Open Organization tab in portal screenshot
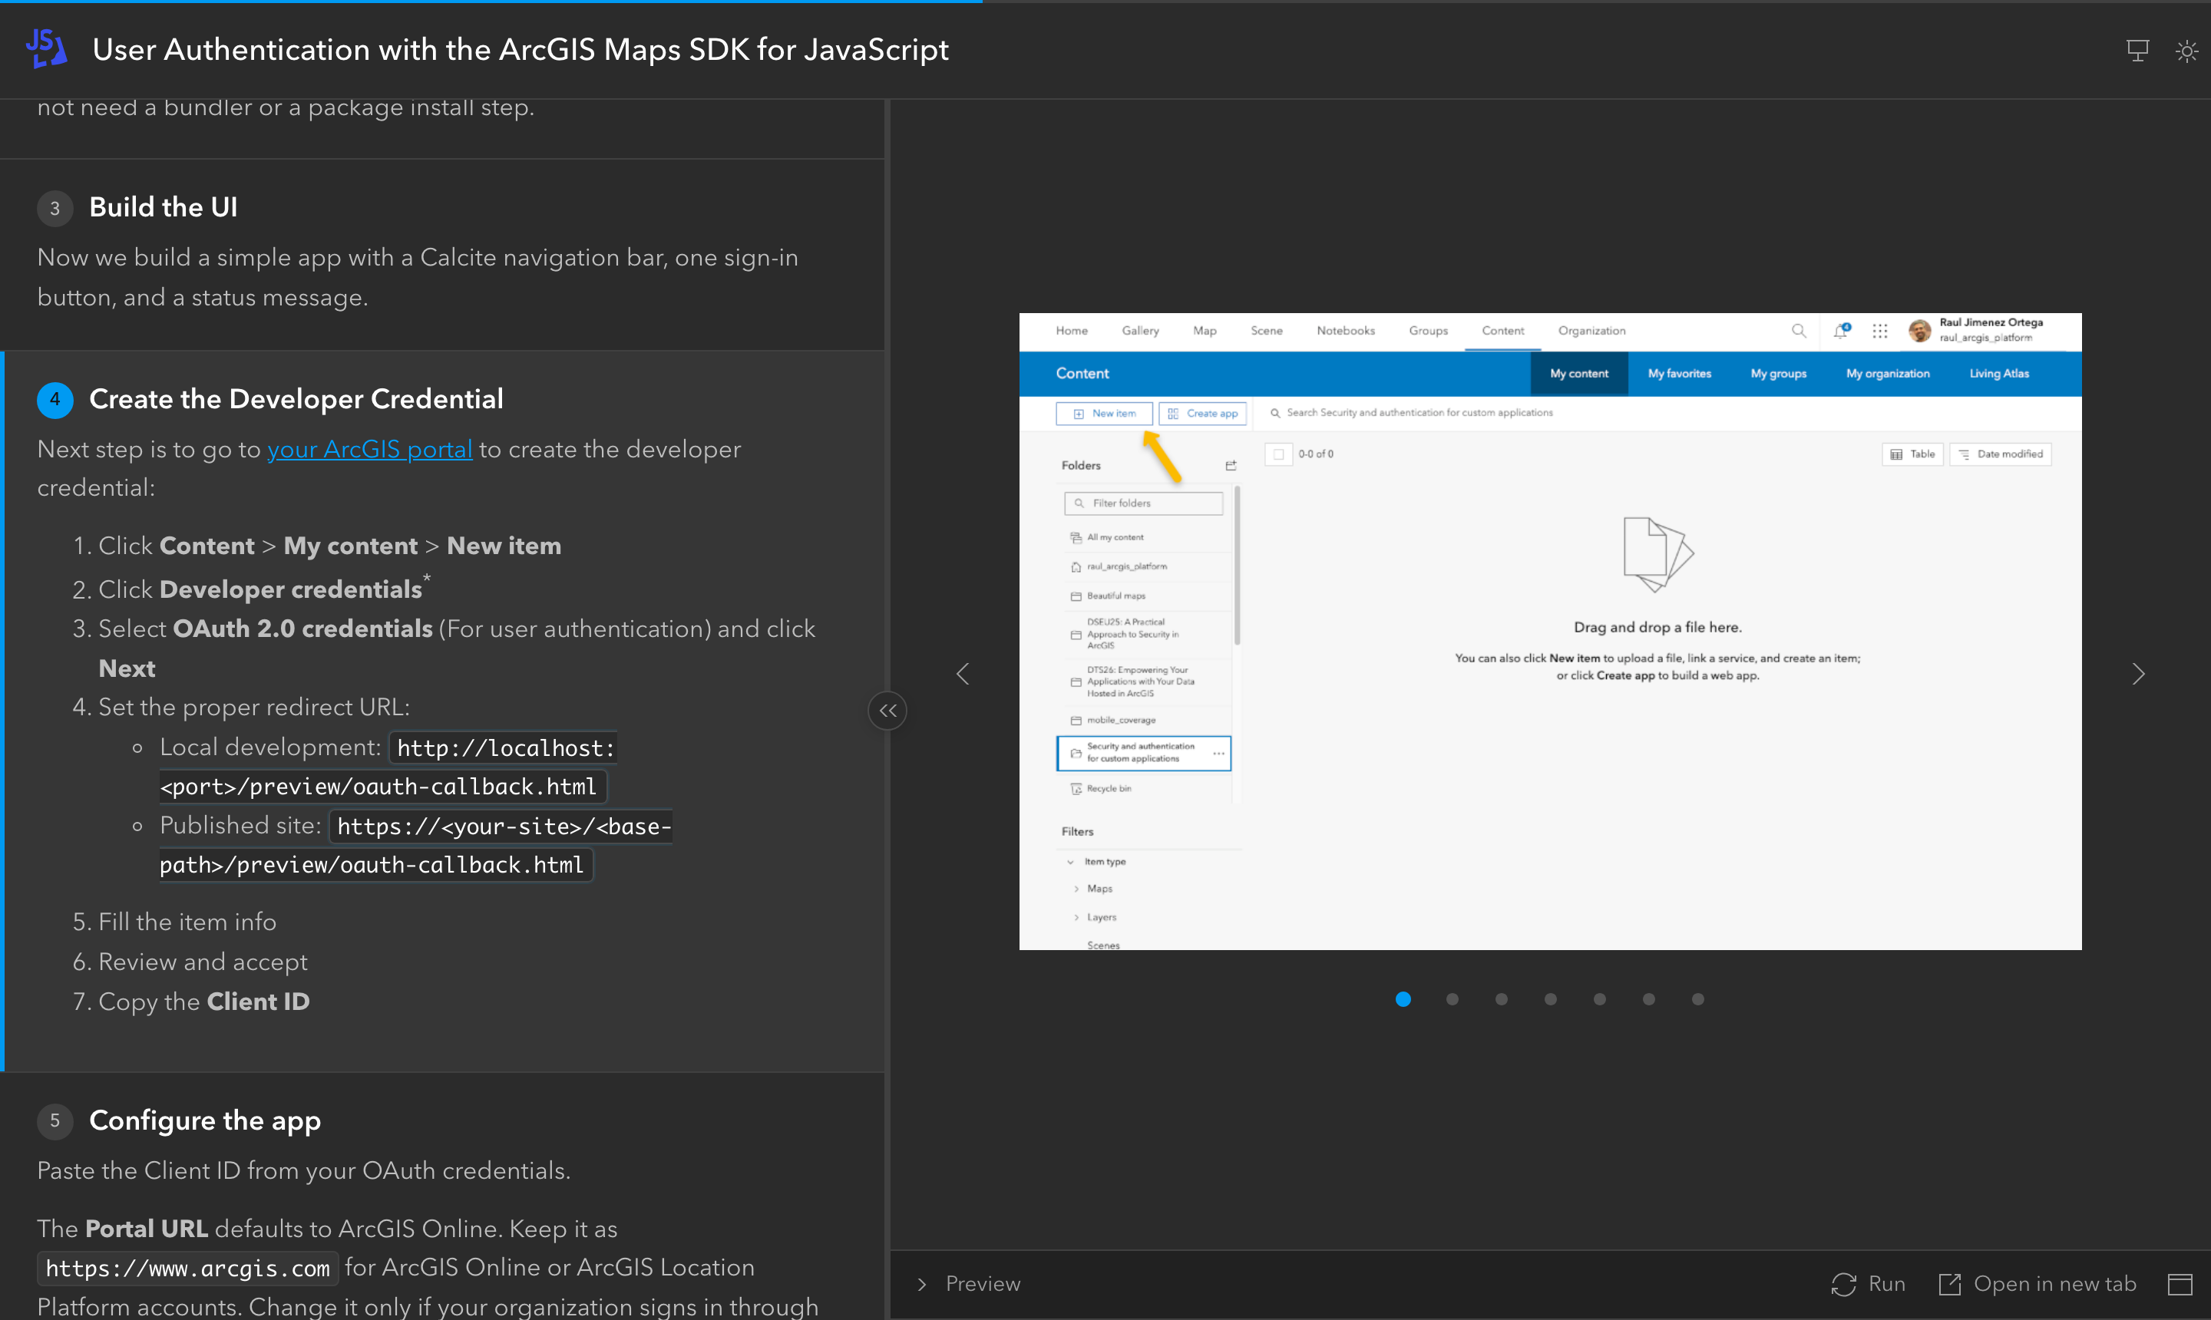Image resolution: width=2211 pixels, height=1320 pixels. [1591, 331]
